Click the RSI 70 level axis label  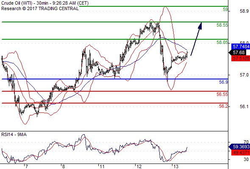[246, 142]
